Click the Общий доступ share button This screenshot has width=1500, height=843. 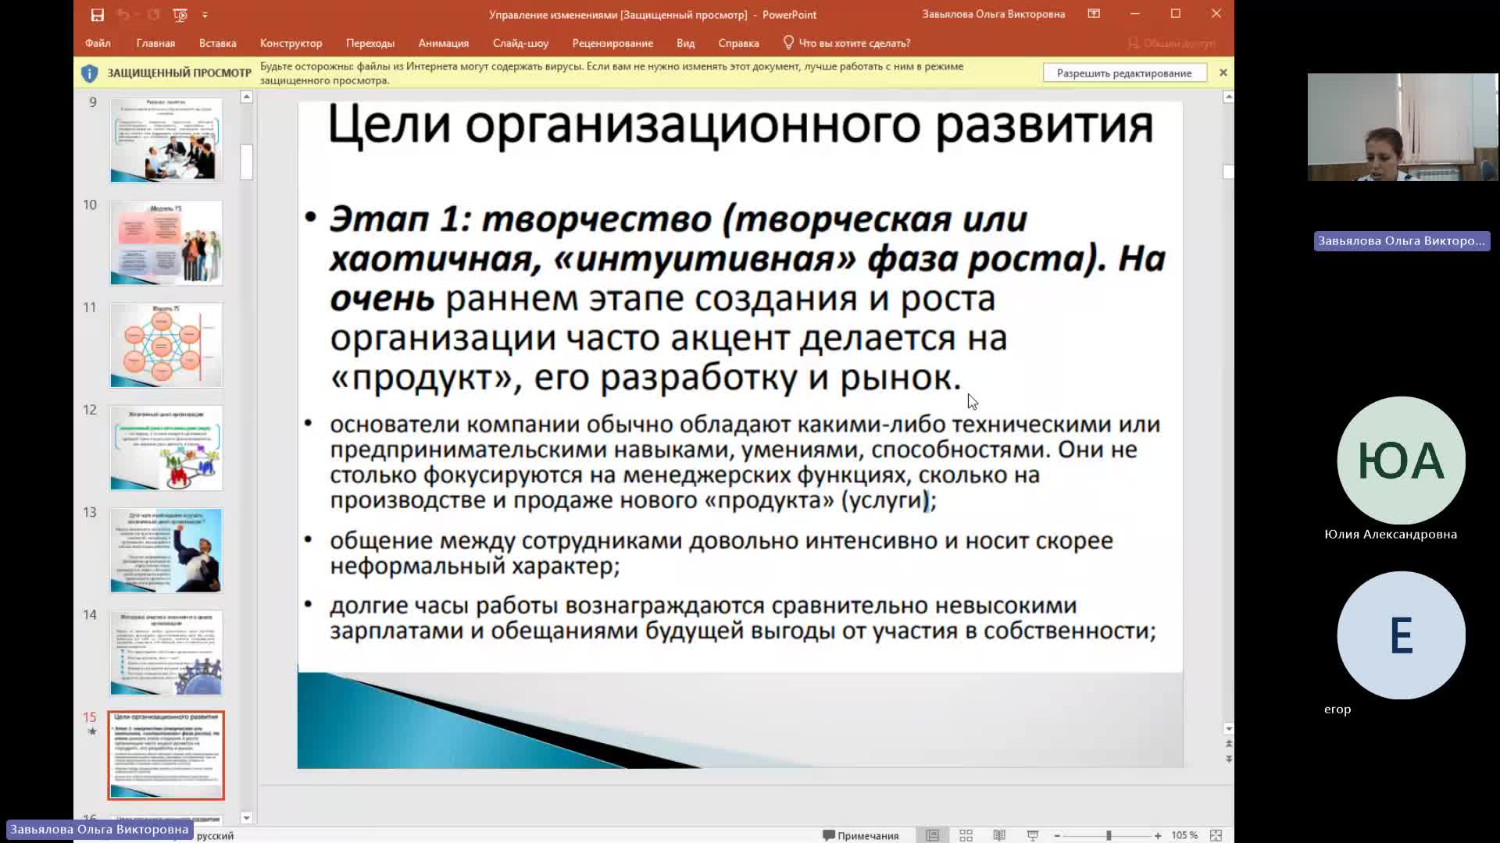tap(1172, 43)
